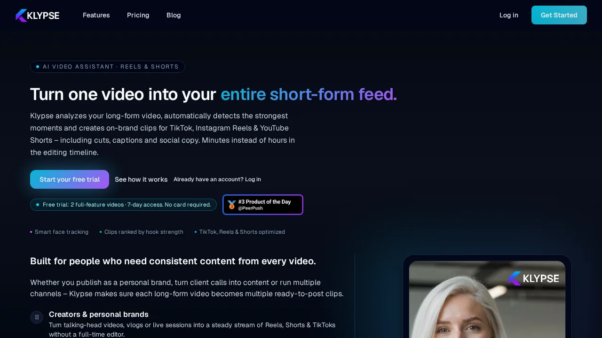Click Start your free trial
This screenshot has height=338, width=602.
(70, 179)
